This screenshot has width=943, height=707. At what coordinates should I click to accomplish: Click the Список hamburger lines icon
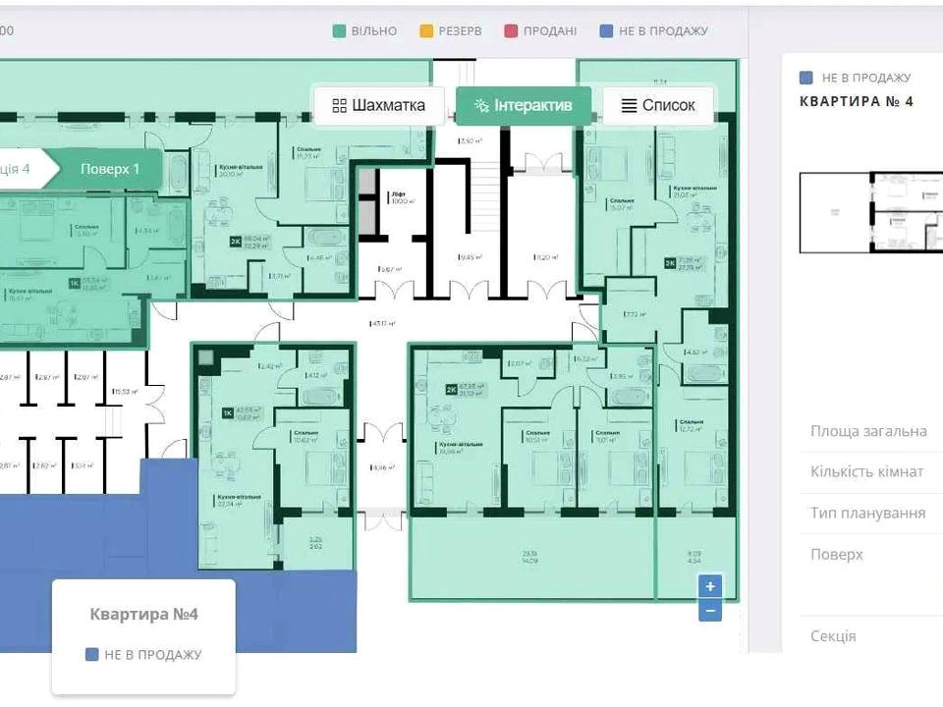coord(629,105)
